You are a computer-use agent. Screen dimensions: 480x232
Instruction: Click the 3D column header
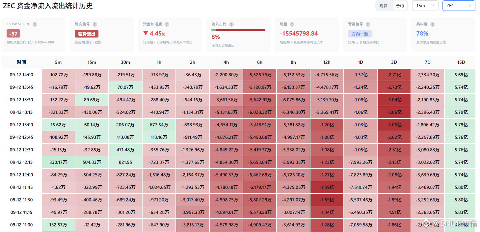[394, 62]
